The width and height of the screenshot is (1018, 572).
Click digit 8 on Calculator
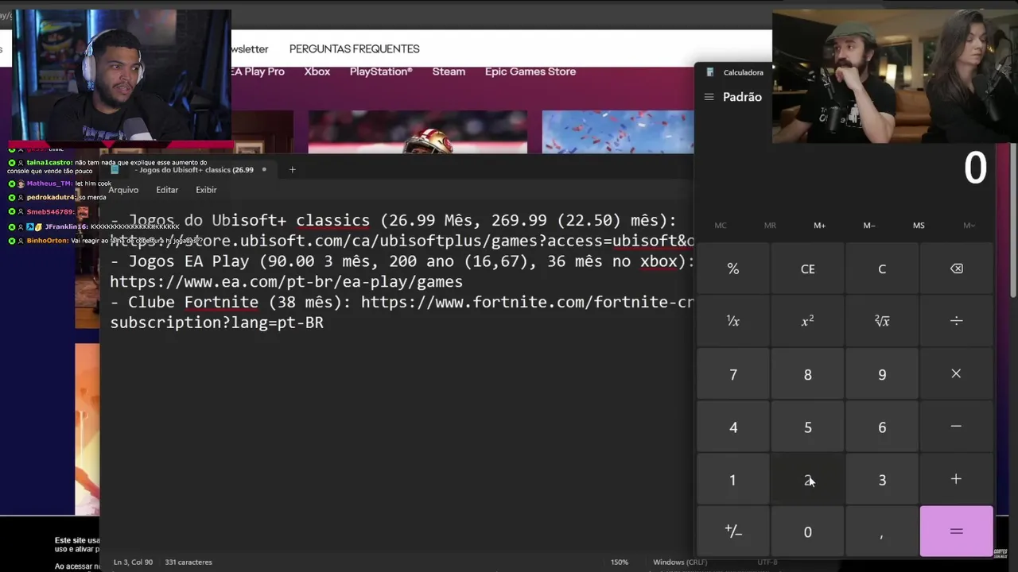pyautogui.click(x=807, y=374)
